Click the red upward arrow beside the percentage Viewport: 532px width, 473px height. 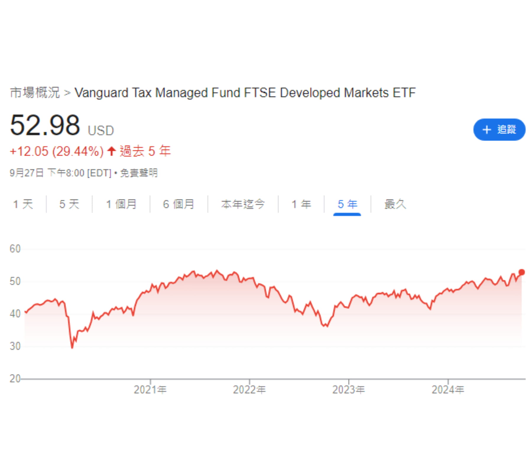tap(111, 151)
